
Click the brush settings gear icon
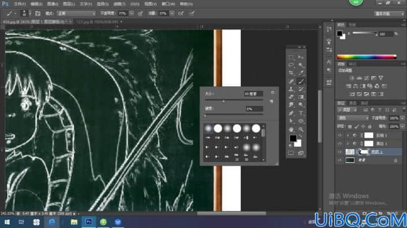[x=272, y=93]
